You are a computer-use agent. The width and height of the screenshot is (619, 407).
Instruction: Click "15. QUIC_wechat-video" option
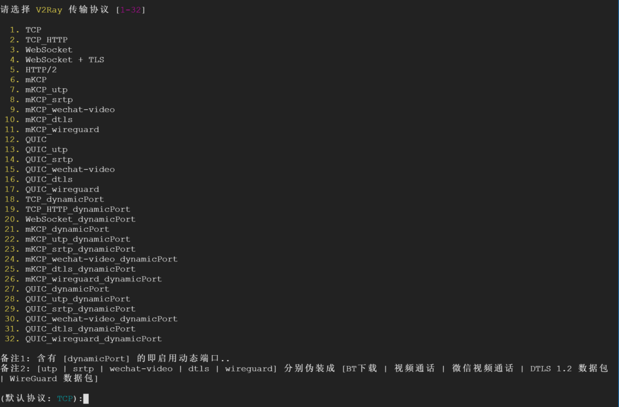tap(60, 170)
